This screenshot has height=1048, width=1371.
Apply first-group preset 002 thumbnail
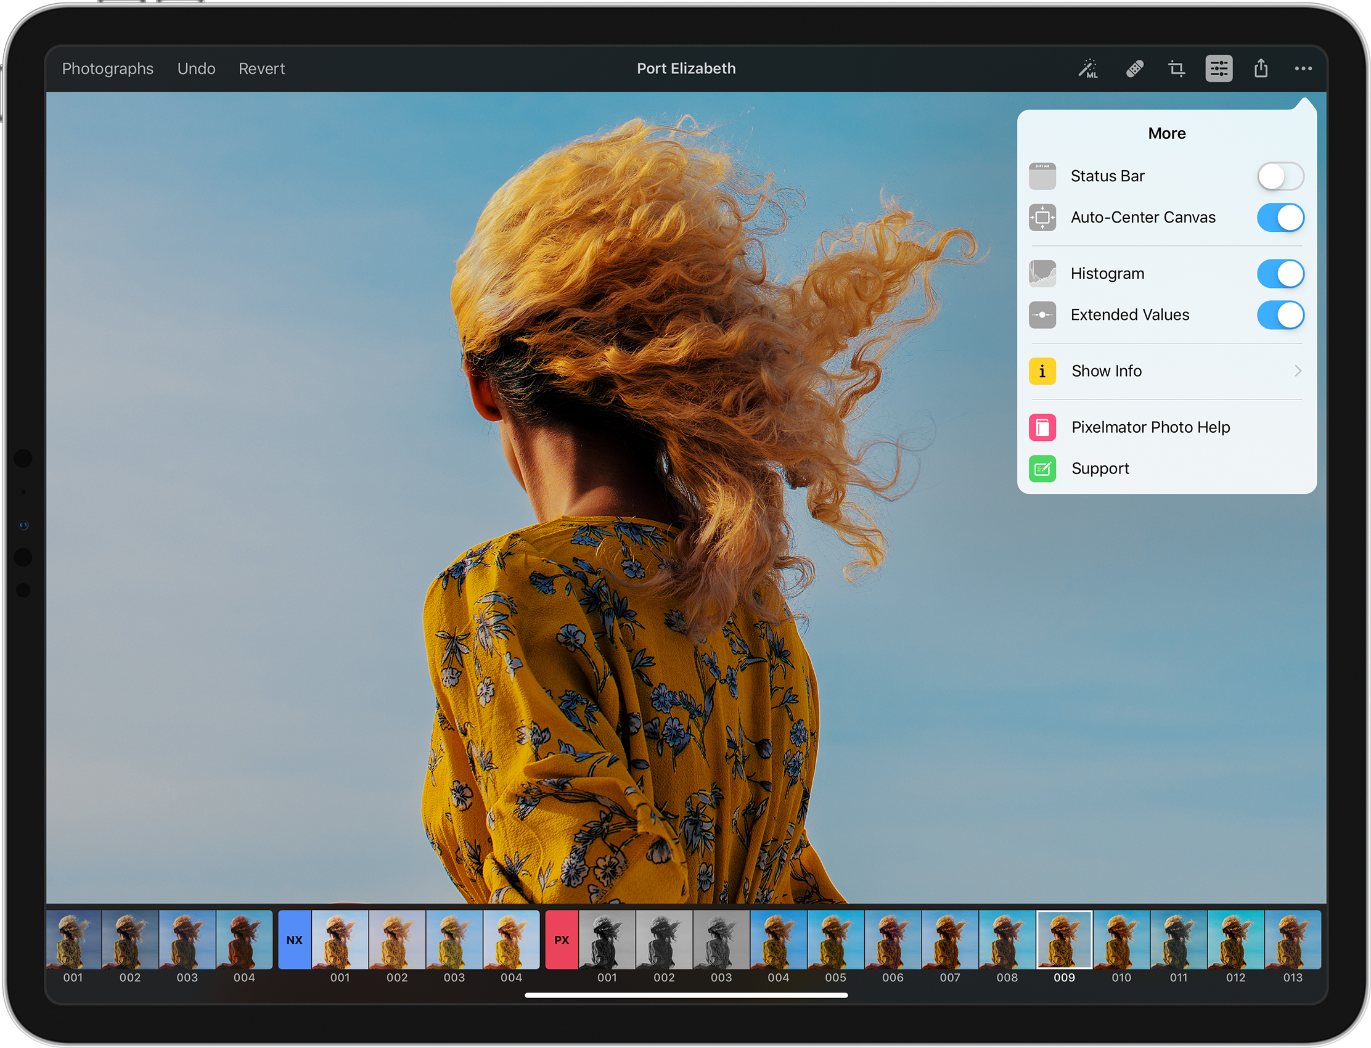[129, 940]
